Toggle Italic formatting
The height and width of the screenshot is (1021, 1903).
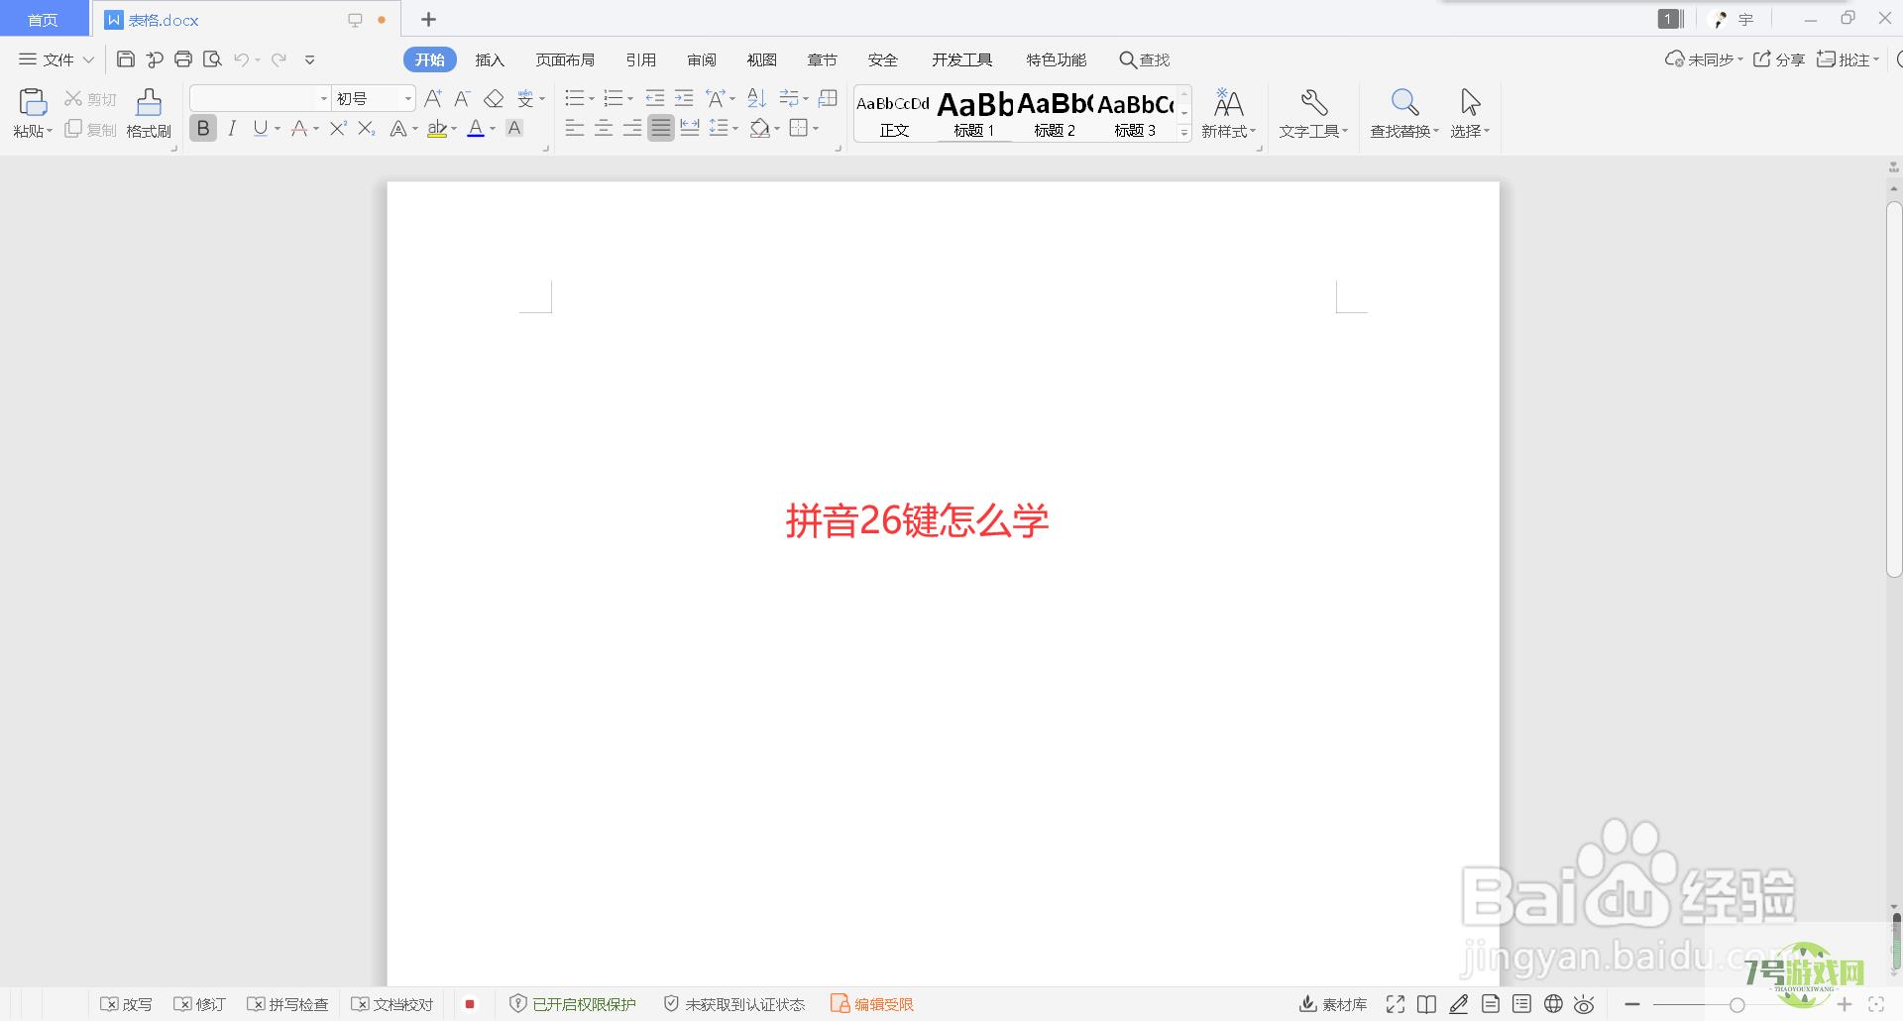click(x=232, y=128)
